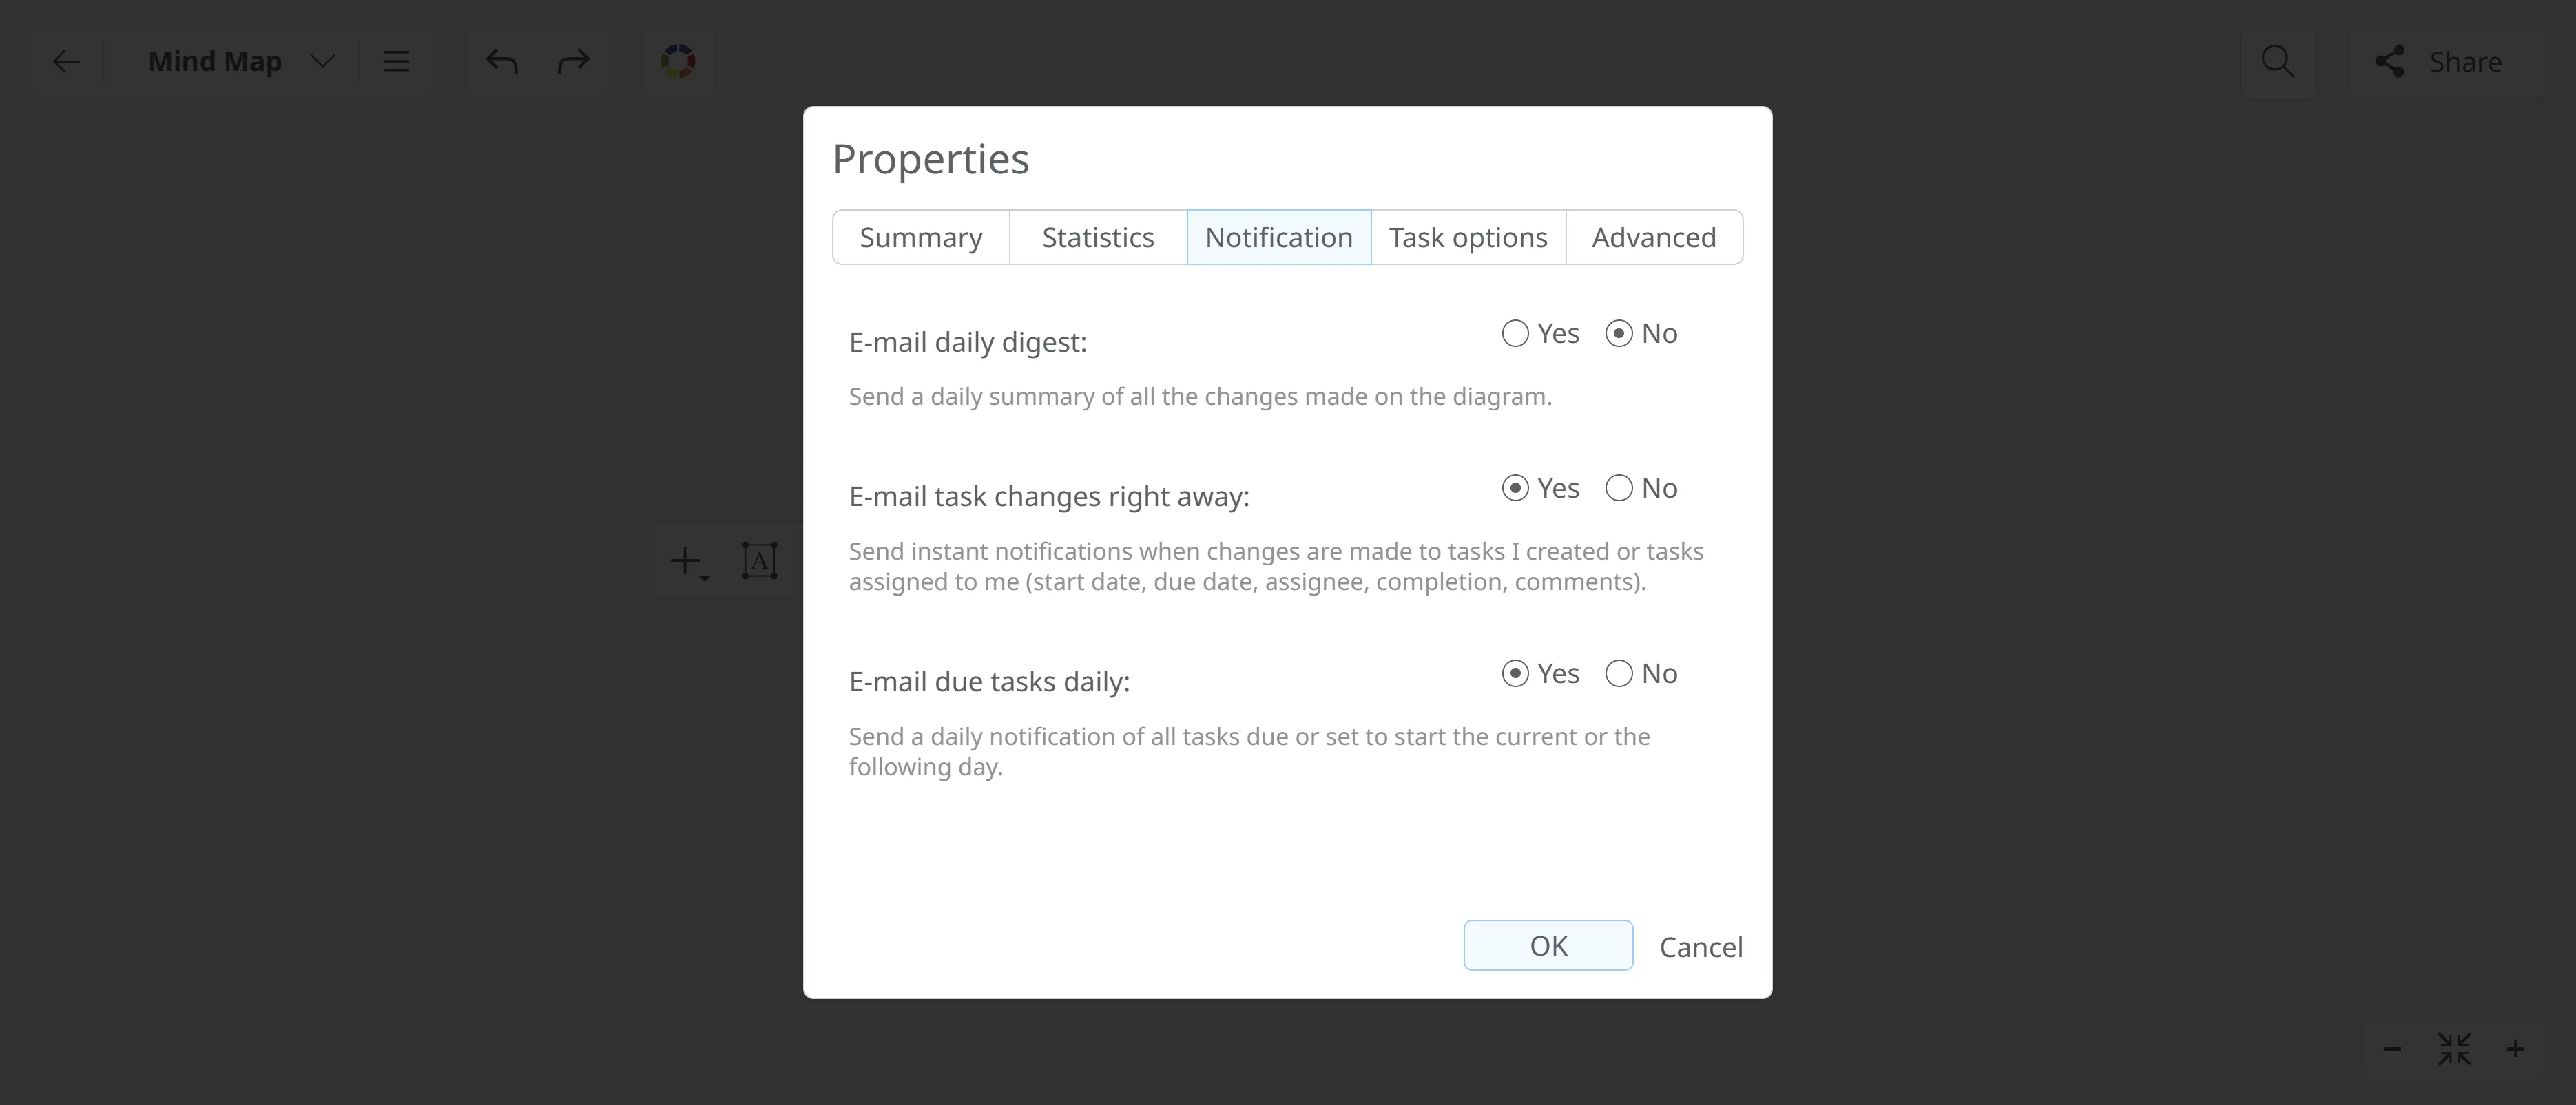Click the search magnifier icon
The width and height of the screenshot is (2576, 1105).
point(2277,62)
